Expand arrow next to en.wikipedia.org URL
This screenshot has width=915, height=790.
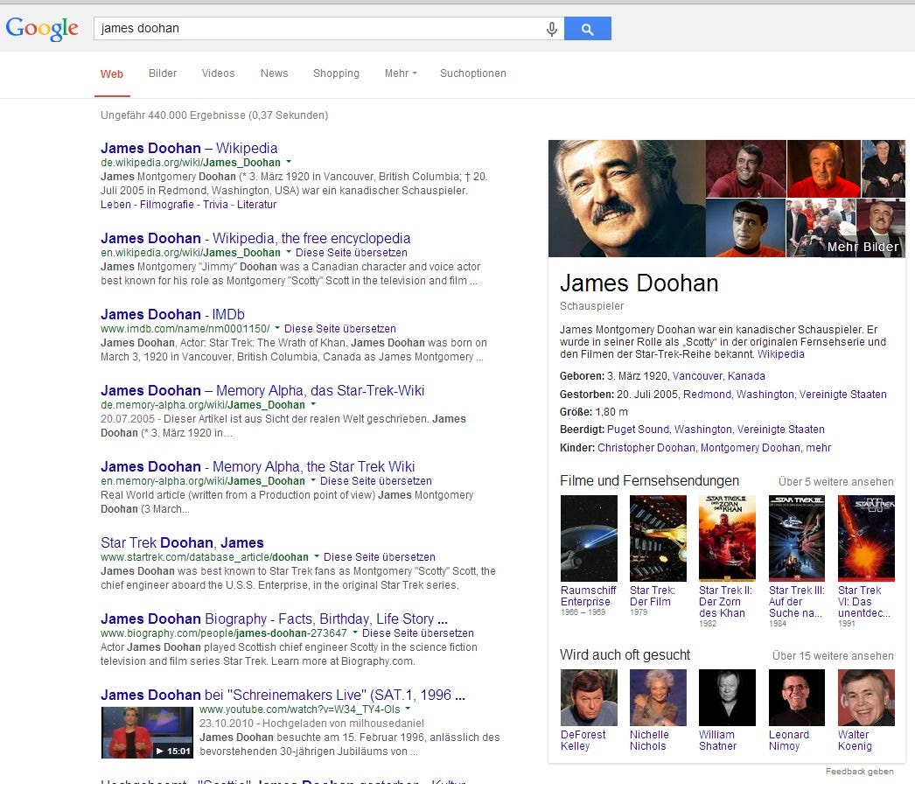point(289,253)
